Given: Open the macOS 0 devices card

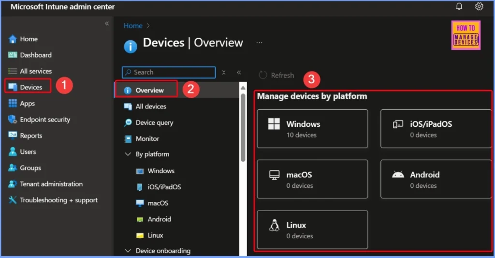Looking at the screenshot, I should (x=312, y=179).
